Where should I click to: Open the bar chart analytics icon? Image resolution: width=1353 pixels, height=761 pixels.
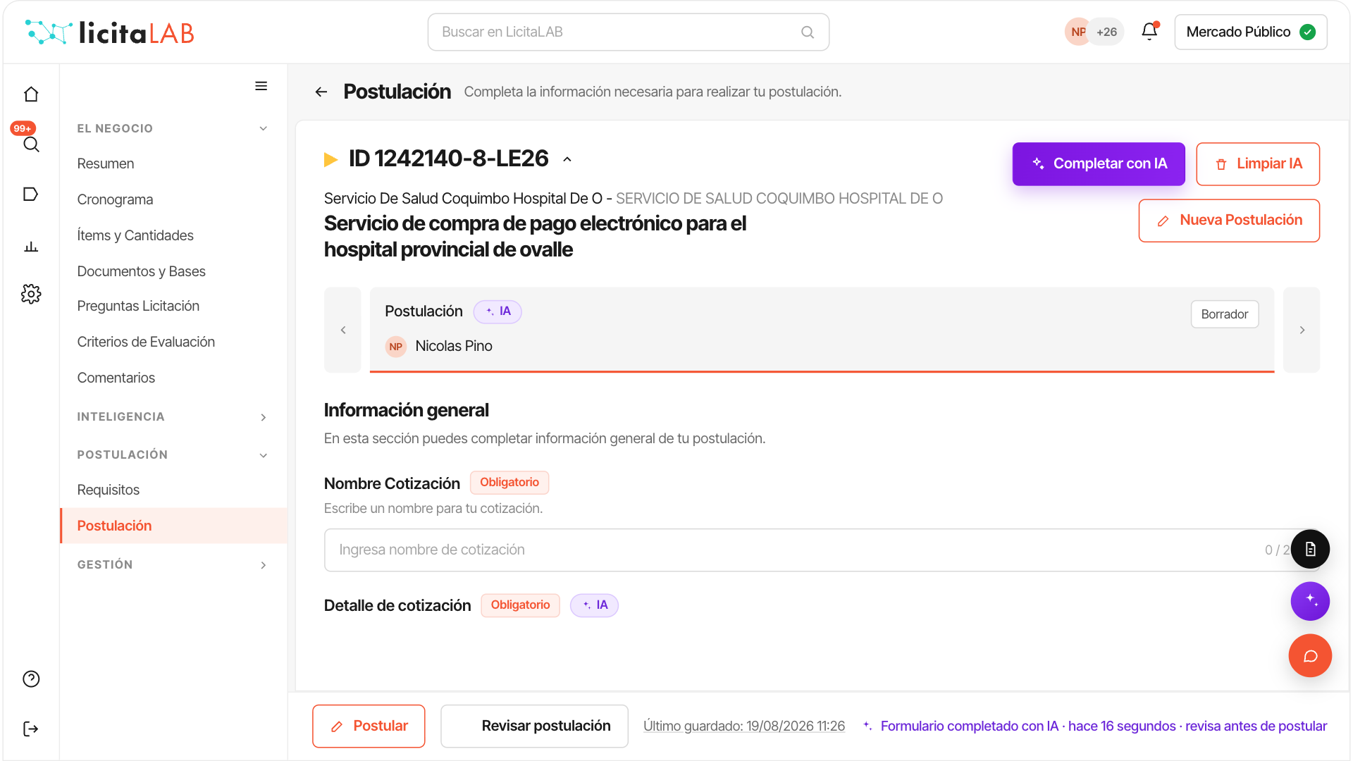[x=31, y=246]
